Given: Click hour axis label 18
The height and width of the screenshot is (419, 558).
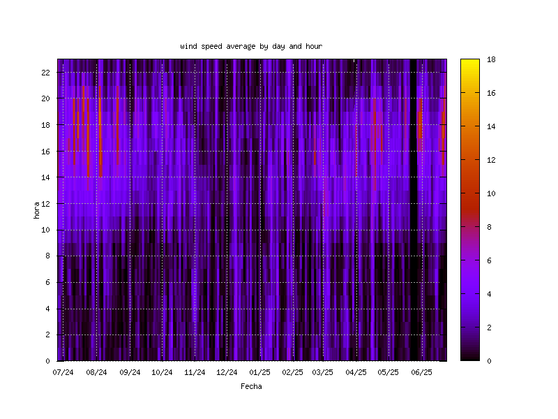Looking at the screenshot, I should click(x=45, y=125).
